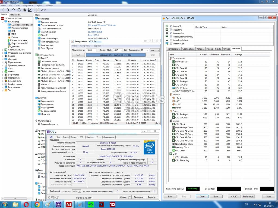The image size is (278, 208).
Task: Select the SPD tab in CPU-Z
Action: [x=81, y=137]
